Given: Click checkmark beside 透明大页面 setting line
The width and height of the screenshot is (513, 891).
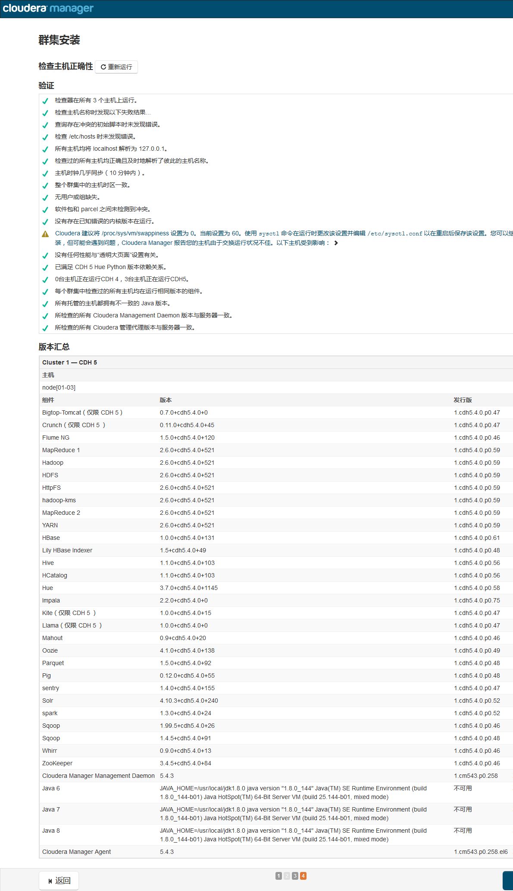Looking at the screenshot, I should coord(45,255).
